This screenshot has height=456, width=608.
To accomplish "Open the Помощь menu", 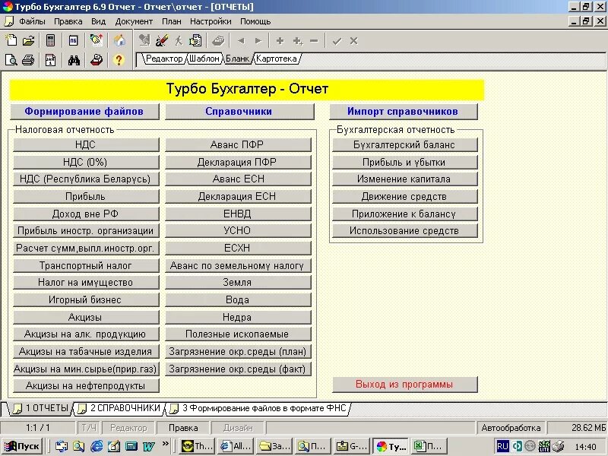I will 255,21.
